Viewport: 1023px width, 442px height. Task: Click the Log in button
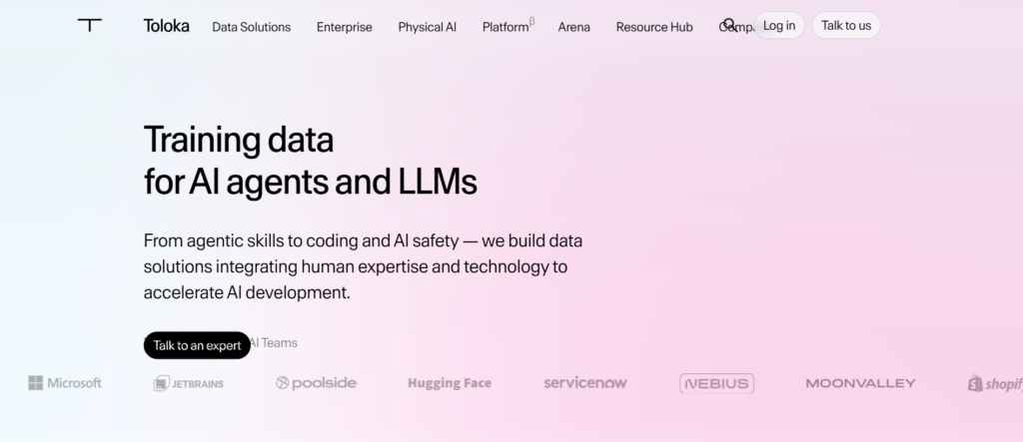(x=779, y=25)
